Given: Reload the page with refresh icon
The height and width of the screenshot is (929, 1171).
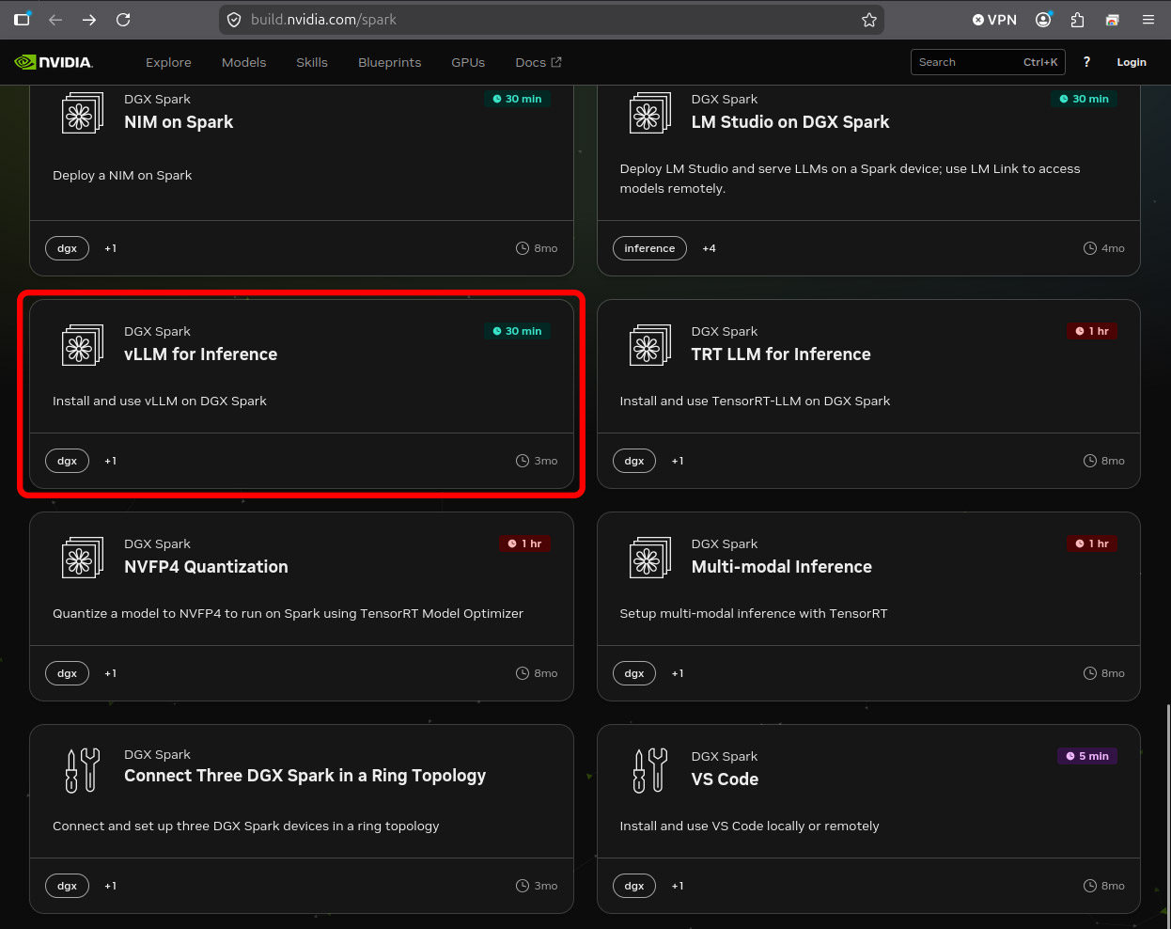Looking at the screenshot, I should [123, 20].
